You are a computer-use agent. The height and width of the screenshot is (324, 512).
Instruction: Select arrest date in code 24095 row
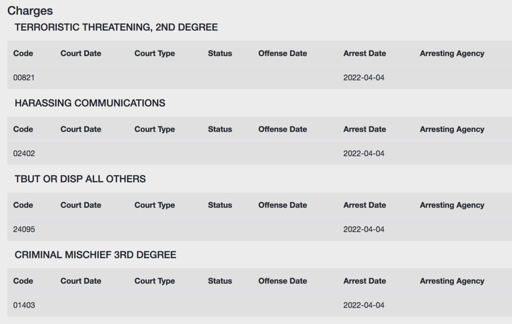[364, 230]
